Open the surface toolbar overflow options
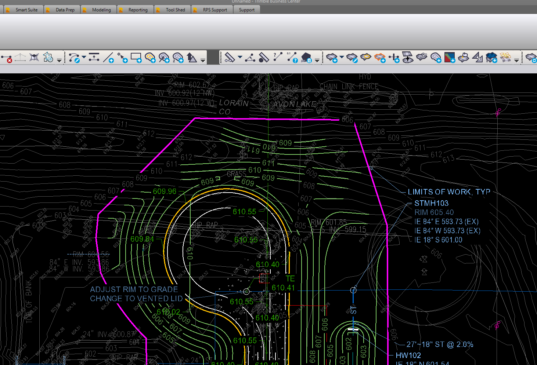The height and width of the screenshot is (365, 537). click(x=516, y=60)
